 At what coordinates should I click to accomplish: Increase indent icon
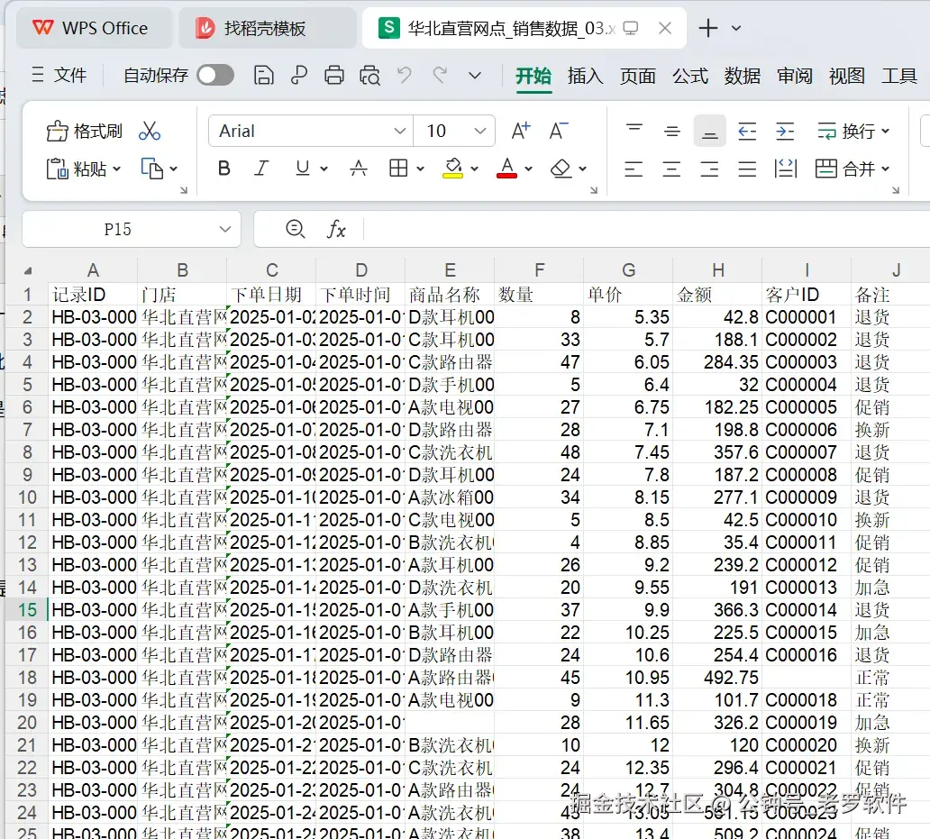[x=785, y=131]
